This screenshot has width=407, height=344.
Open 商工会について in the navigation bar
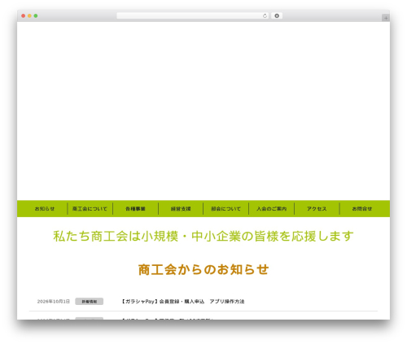pyautogui.click(x=90, y=209)
